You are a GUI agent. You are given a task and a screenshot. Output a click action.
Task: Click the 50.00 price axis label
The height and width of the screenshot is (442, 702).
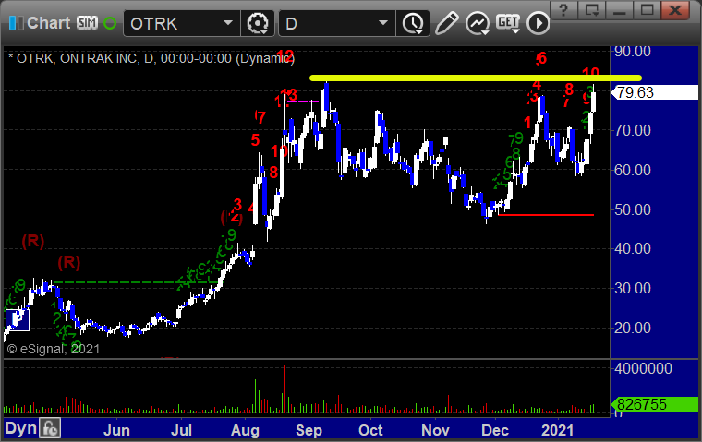[633, 209]
